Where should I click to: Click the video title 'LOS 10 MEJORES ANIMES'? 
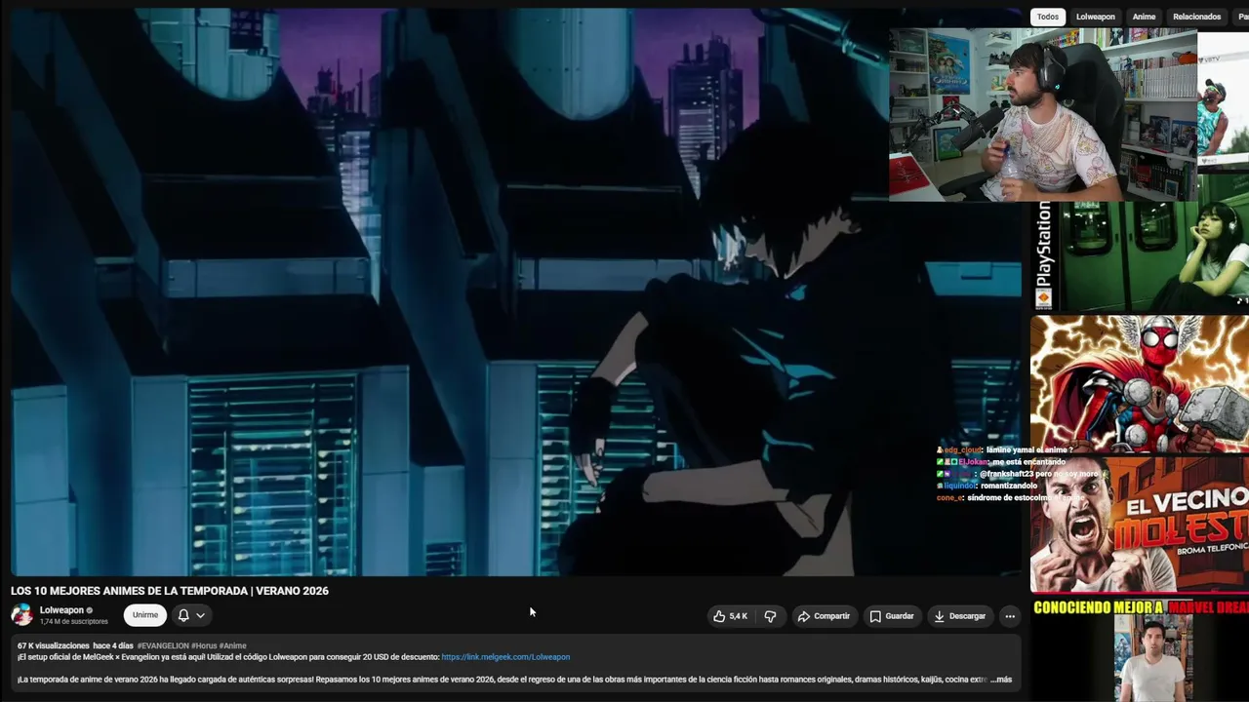click(x=170, y=591)
